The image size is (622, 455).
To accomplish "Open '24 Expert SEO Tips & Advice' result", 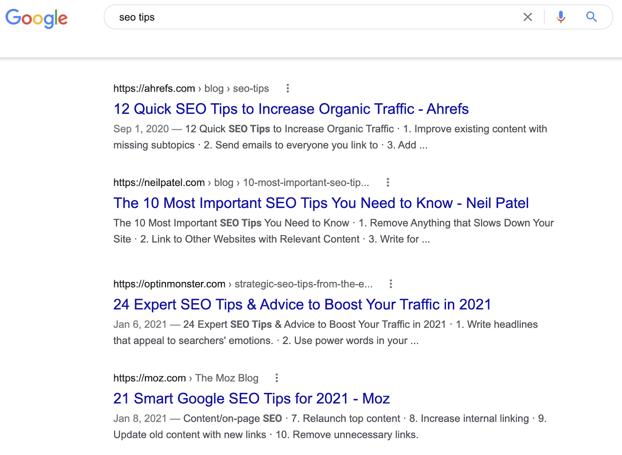I will pyautogui.click(x=302, y=304).
